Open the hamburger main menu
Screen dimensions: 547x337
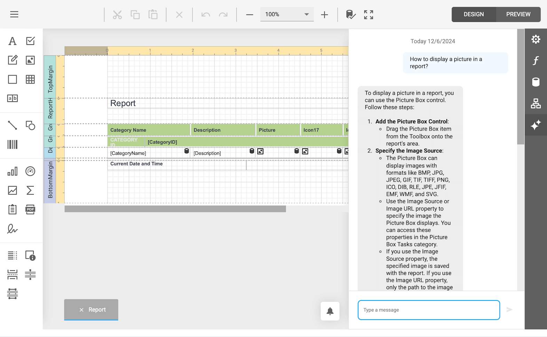tap(14, 14)
